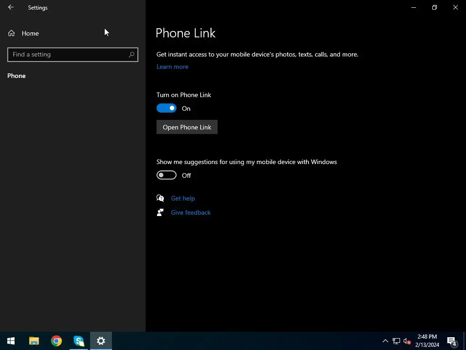Restore down the Settings window
The image size is (466, 350).
pyautogui.click(x=435, y=7)
